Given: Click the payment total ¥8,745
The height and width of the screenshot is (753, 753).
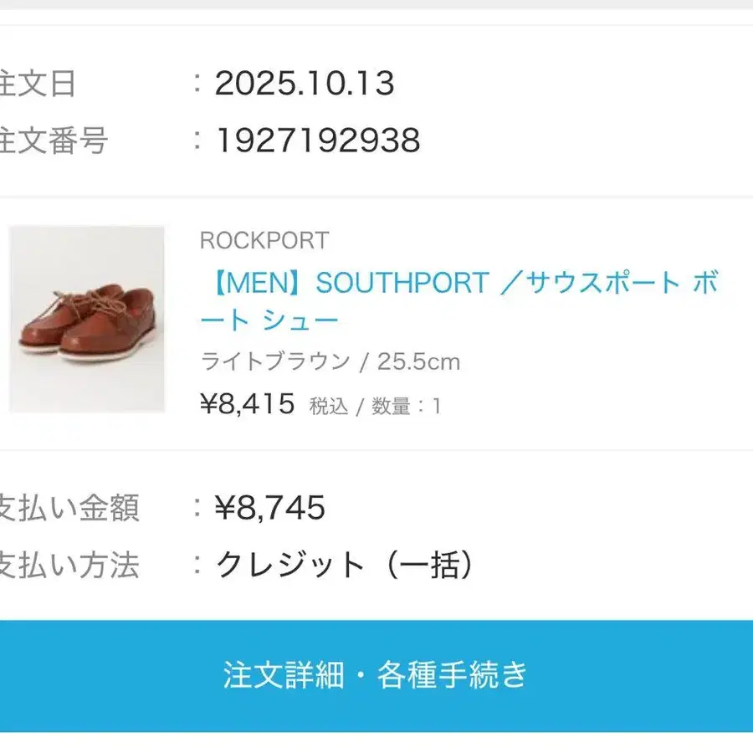Looking at the screenshot, I should pos(269,508).
